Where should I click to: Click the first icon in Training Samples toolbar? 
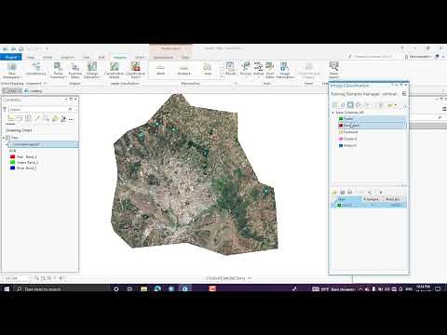335,105
